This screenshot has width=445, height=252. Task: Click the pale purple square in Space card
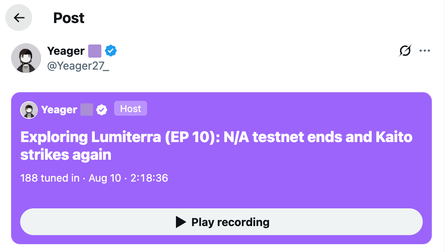pyautogui.click(x=87, y=110)
